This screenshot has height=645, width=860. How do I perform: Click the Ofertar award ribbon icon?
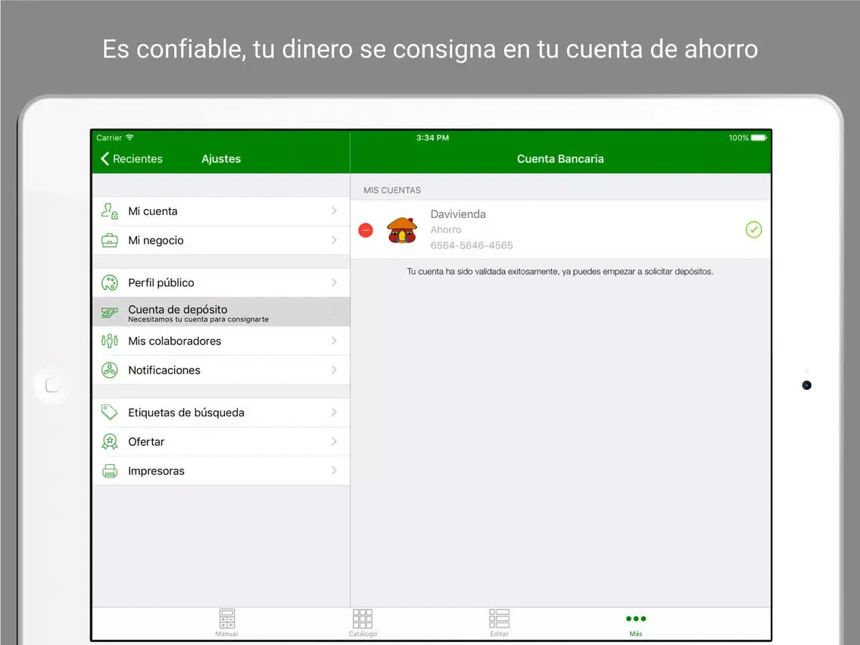tap(110, 441)
